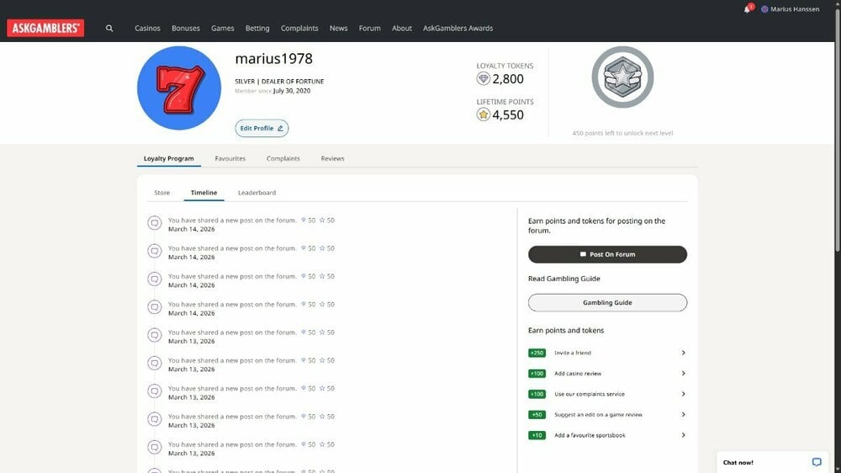Open Bonuses in the top navigation
The width and height of the screenshot is (841, 473).
coord(186,28)
